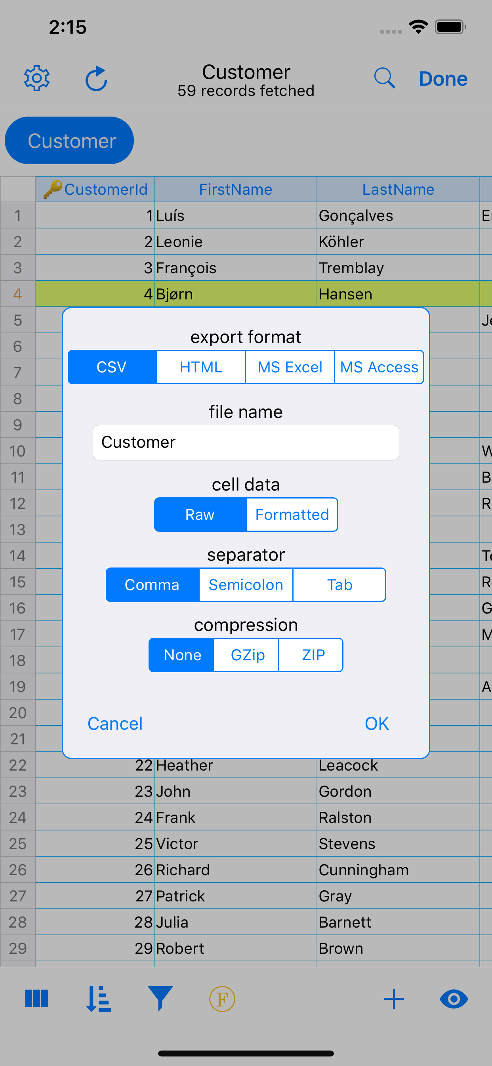The width and height of the screenshot is (492, 1066).
Task: Tap row number 25 header
Action: [x=18, y=844]
